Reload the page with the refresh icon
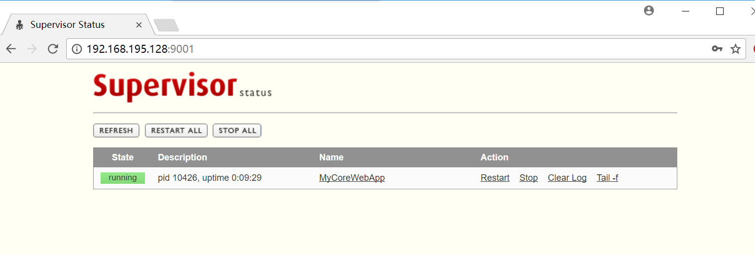The width and height of the screenshot is (755, 255). point(53,49)
